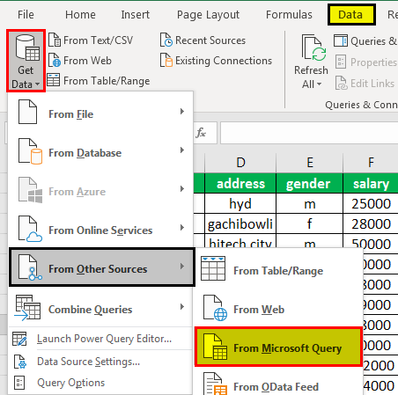Choose From Microsoft Query entry
The height and width of the screenshot is (395, 398).
278,347
